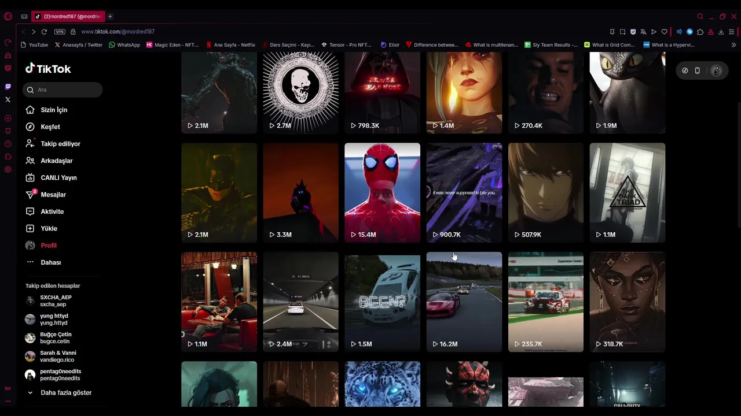Expand Daha fazla göster accounts list
Image resolution: width=741 pixels, height=416 pixels.
[59, 393]
